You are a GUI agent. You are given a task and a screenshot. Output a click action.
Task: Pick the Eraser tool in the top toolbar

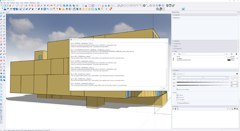[10, 6]
